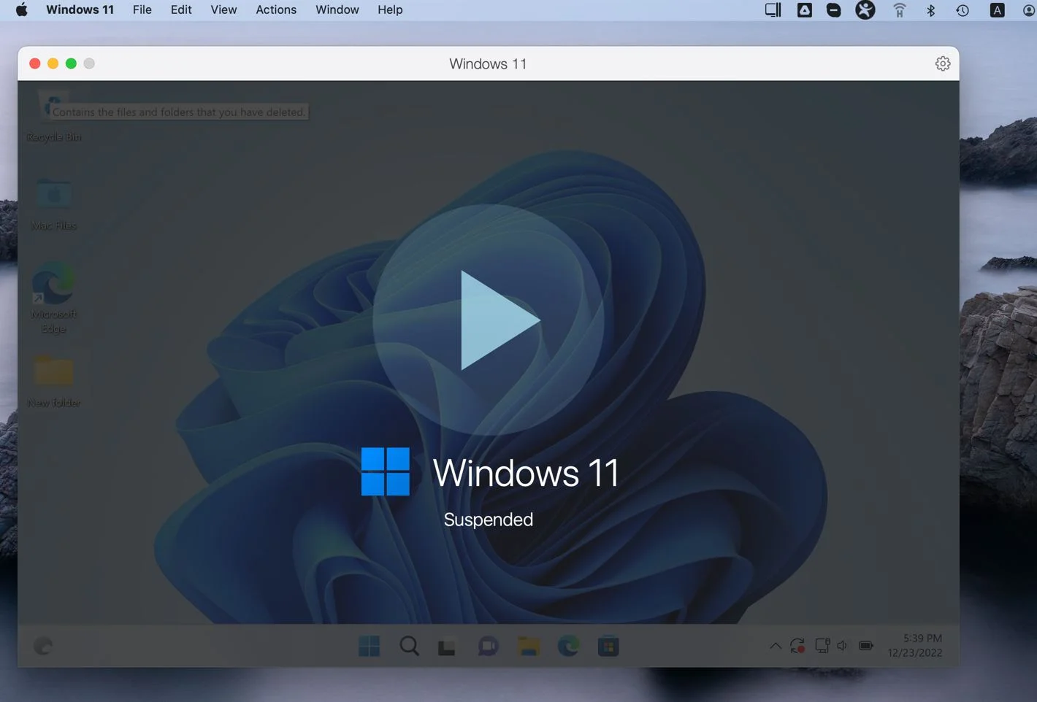
Task: Open the View menu
Action: [223, 9]
